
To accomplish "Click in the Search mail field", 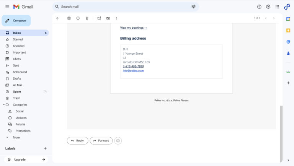I will tap(122, 7).
